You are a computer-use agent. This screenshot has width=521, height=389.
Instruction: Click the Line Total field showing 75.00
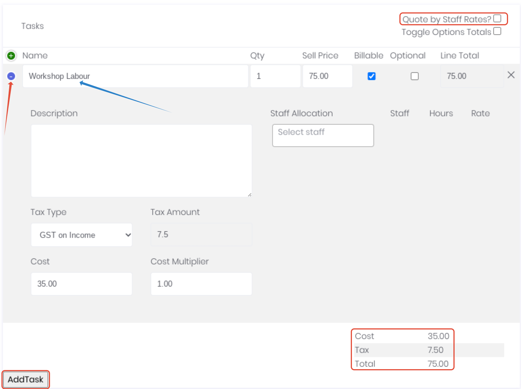[x=472, y=76]
